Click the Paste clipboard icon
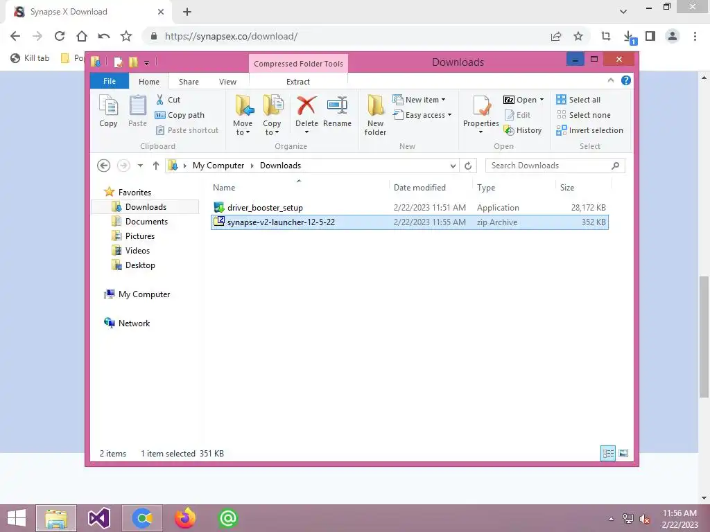Viewport: 710px width, 532px height. pos(137,112)
